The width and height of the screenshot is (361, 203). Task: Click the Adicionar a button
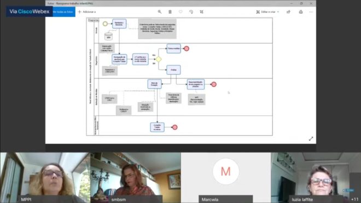87,11
